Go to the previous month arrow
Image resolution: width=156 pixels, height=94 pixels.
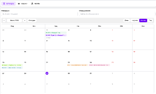pyautogui.click(x=4, y=20)
